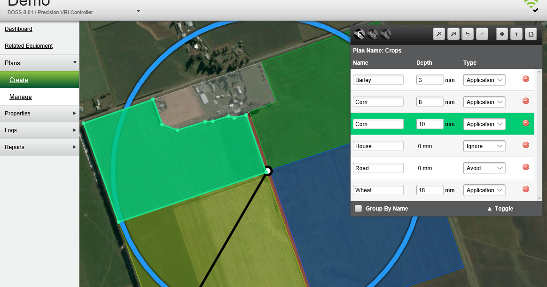Go to Manage under Plans
This screenshot has width=547, height=287.
tap(21, 97)
